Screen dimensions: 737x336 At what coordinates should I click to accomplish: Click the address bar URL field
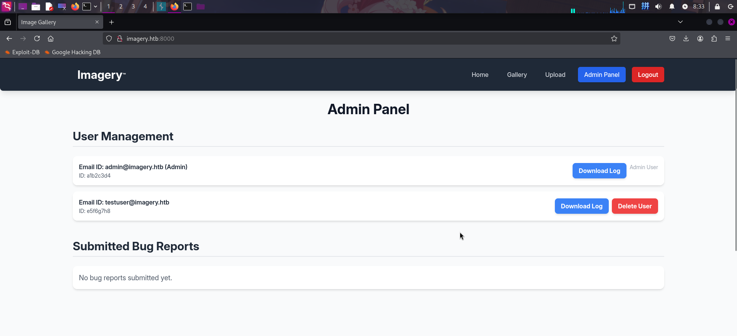pos(347,38)
